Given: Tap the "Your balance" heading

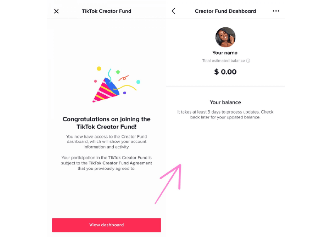Looking at the screenshot, I should [225, 102].
